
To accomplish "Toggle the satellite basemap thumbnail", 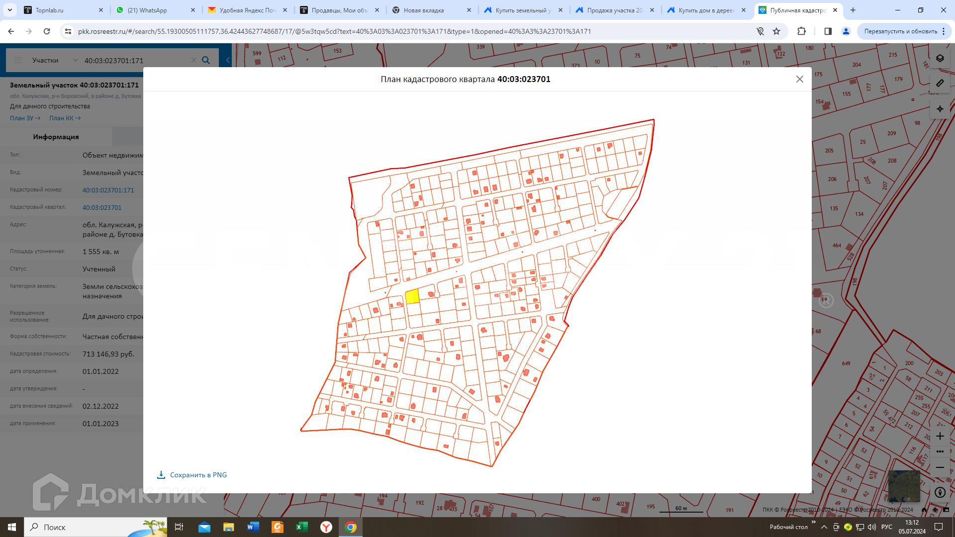I will pyautogui.click(x=903, y=485).
